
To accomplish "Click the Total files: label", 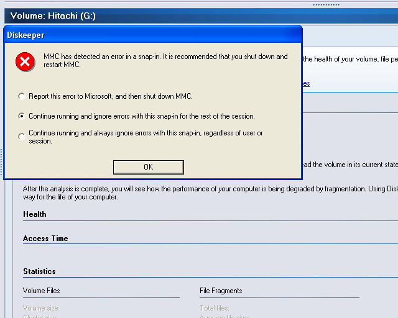I will 215,308.
